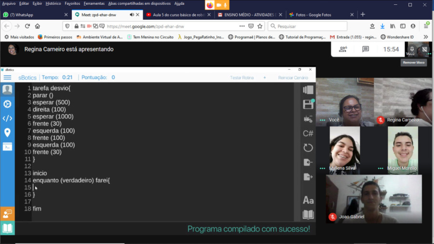Viewport: 434px width, 244px height.
Task: Click the Testar Rotina button
Action: click(242, 78)
